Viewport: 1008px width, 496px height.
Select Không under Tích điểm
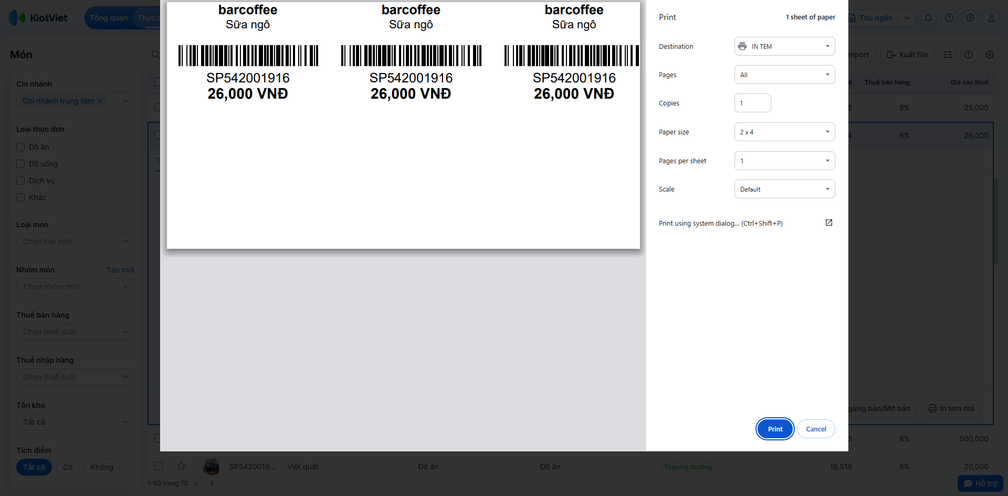pyautogui.click(x=102, y=467)
